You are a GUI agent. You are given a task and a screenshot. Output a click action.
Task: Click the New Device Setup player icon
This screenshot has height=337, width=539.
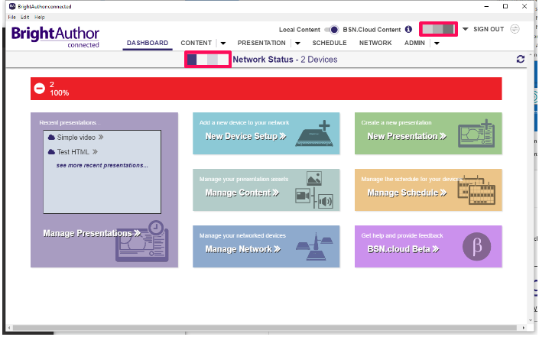[x=314, y=134]
